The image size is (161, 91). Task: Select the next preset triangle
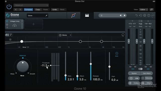(x=125, y=15)
